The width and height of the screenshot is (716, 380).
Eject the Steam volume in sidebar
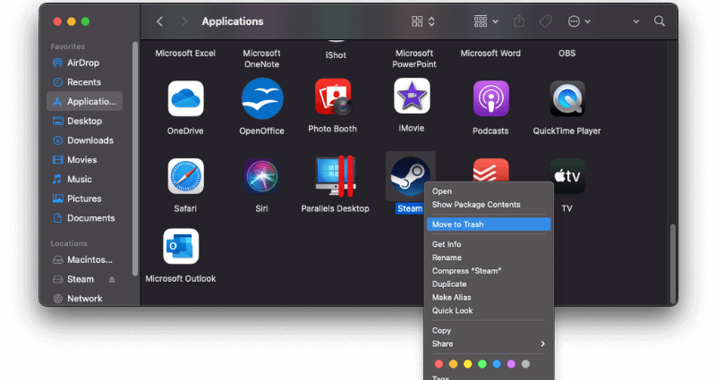[x=112, y=279]
